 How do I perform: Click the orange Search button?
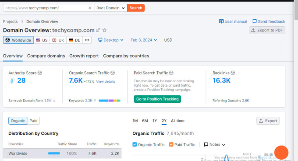[x=136, y=8]
